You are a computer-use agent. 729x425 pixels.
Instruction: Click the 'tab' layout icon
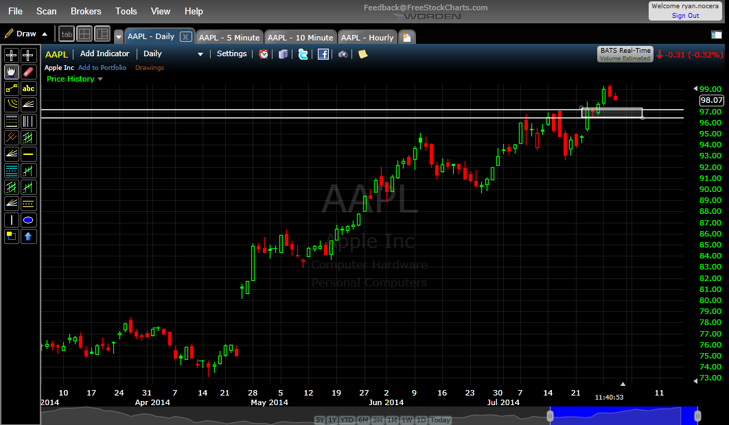point(67,34)
